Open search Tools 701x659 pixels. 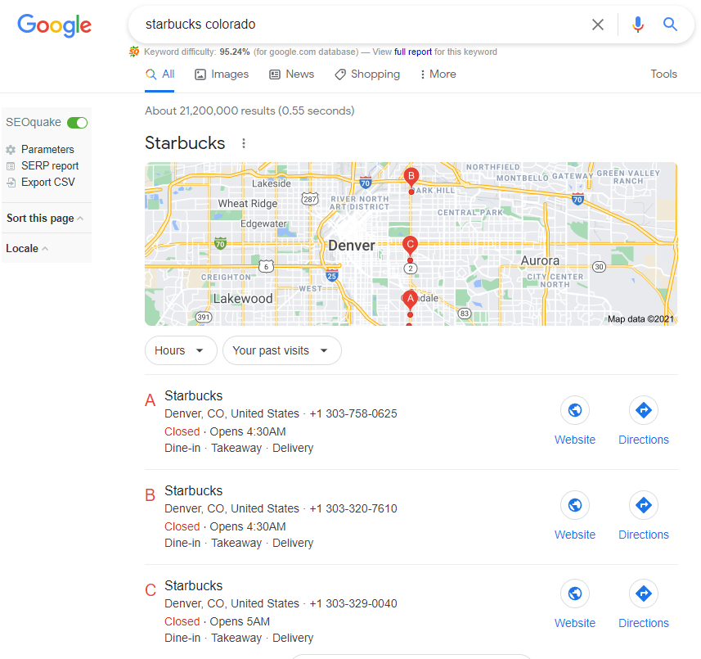click(x=663, y=74)
